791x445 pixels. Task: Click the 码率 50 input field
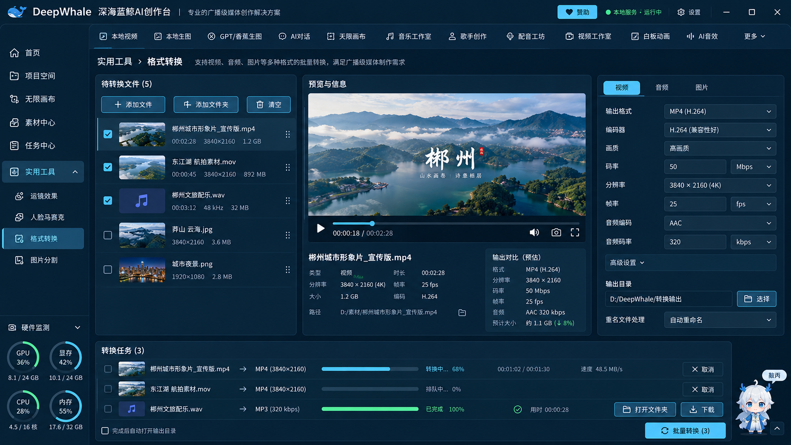[x=695, y=167]
